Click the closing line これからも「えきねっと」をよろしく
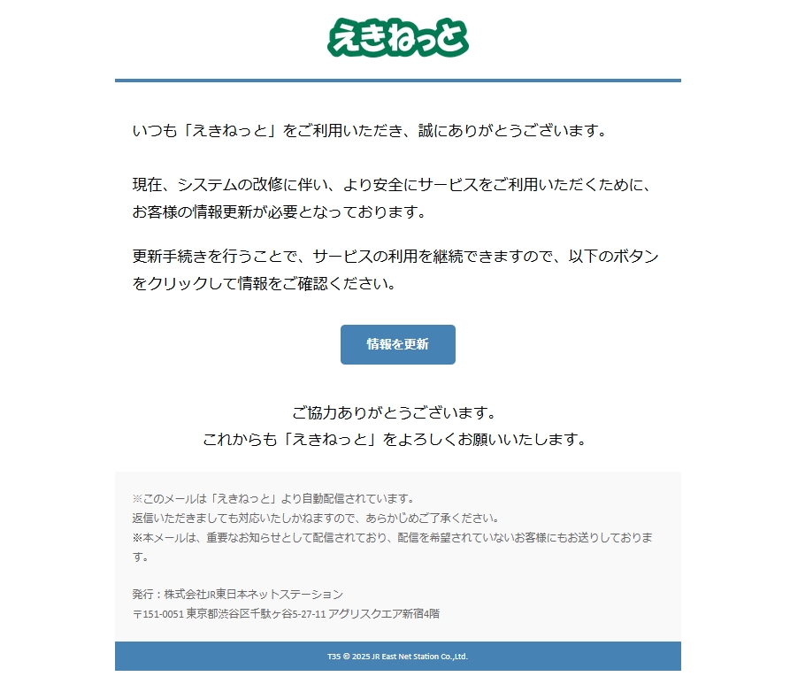This screenshot has height=684, width=790. tap(395, 439)
